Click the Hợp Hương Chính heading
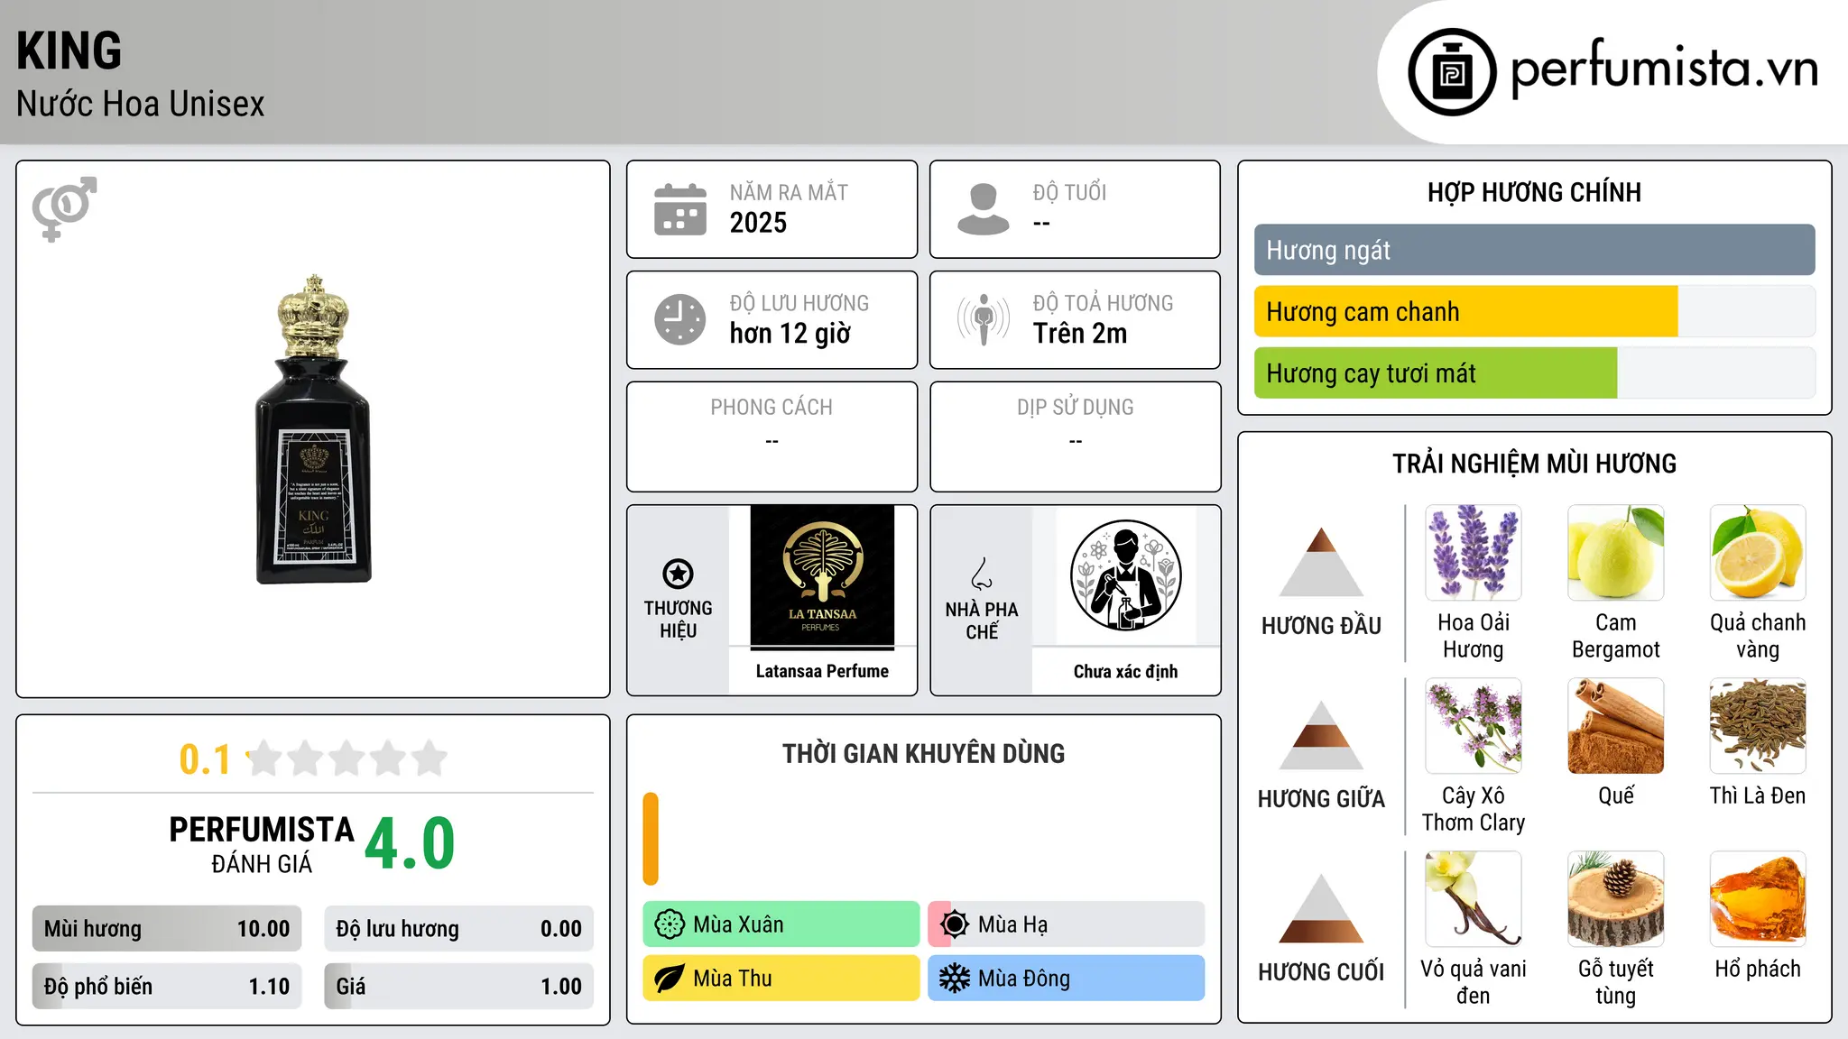Screen dimensions: 1848x1039 click(1534, 192)
